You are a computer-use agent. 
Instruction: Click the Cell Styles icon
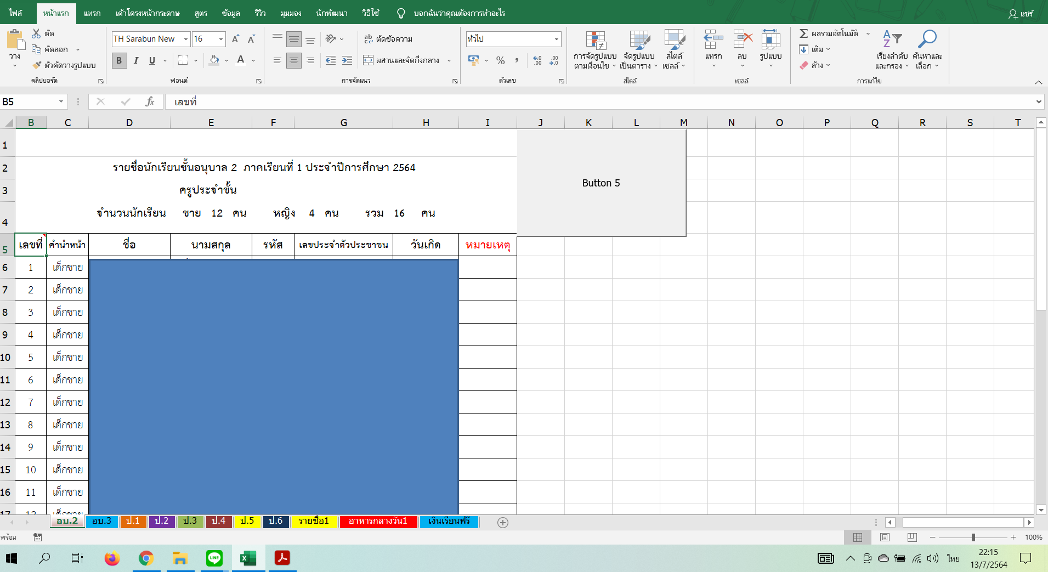(674, 40)
